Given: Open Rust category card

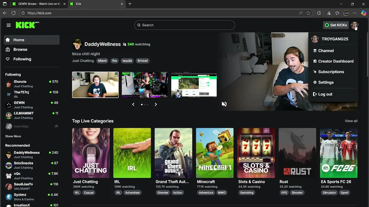Looking at the screenshot, I should [297, 153].
